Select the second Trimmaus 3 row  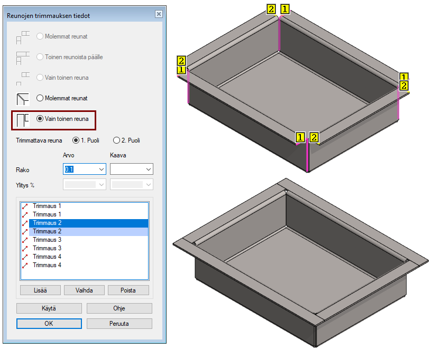click(x=85, y=248)
